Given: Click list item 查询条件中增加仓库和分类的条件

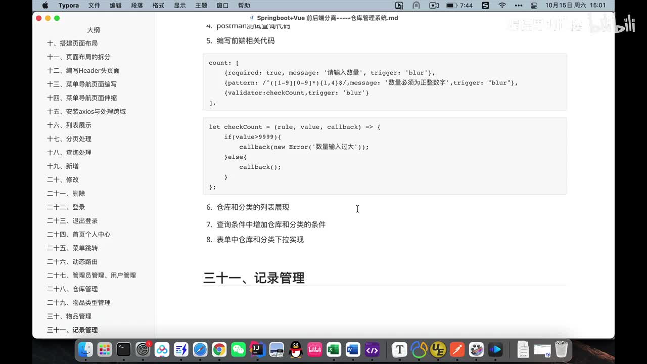Looking at the screenshot, I should 271,224.
